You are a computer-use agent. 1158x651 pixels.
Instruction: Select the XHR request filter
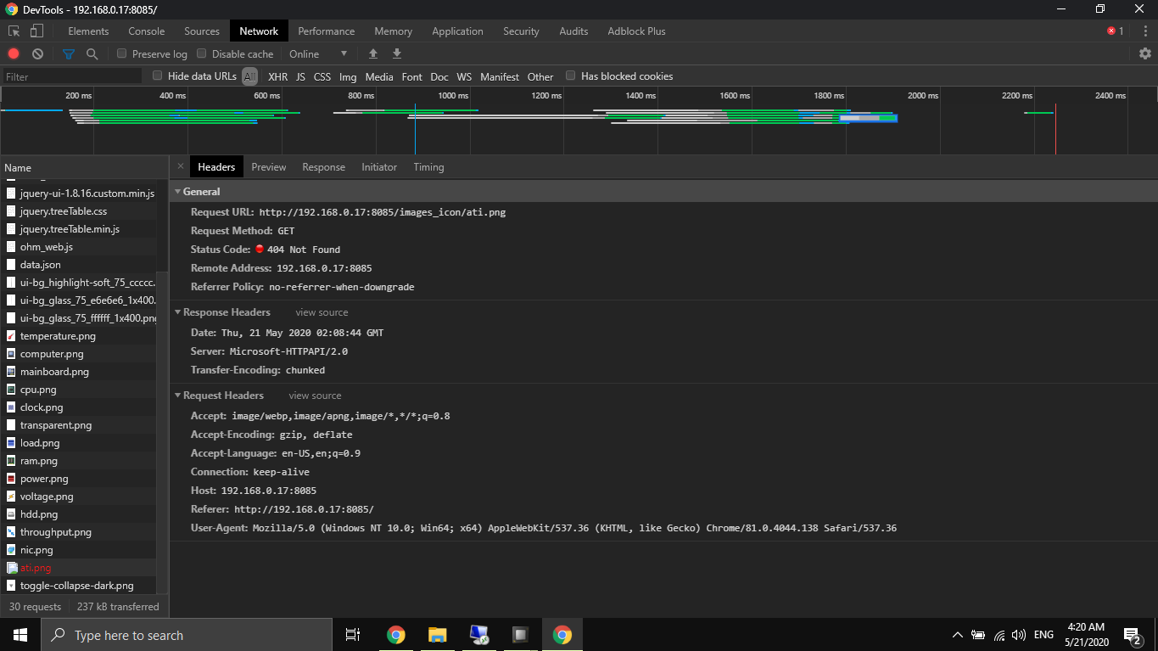click(x=277, y=76)
